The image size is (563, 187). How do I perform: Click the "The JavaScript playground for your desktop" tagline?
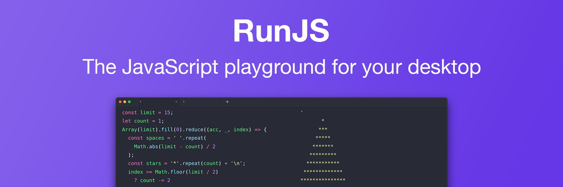(281, 67)
